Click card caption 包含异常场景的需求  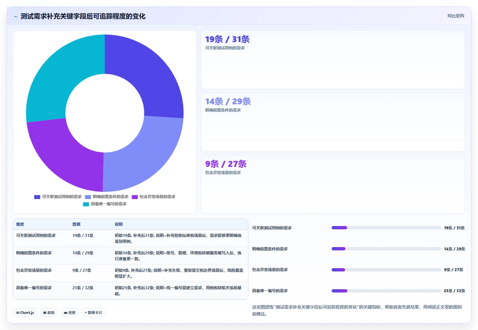(x=223, y=173)
